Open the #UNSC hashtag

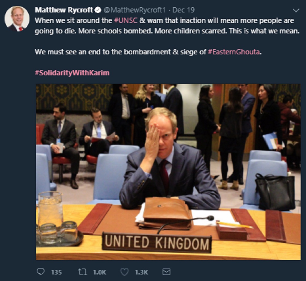126,20
